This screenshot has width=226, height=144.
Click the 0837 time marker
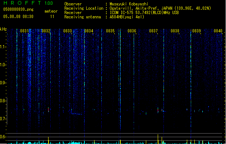coord(153,31)
